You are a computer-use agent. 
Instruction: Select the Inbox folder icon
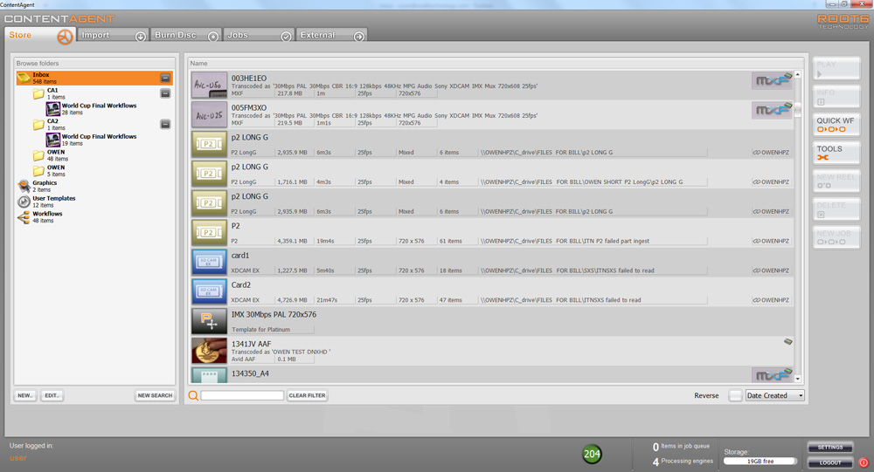(24, 78)
